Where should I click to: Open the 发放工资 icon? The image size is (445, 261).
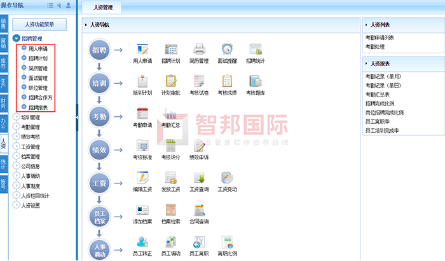[x=171, y=178]
